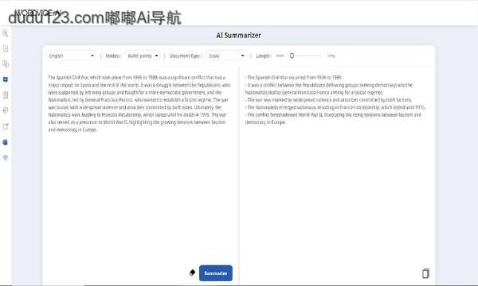The width and height of the screenshot is (478, 286).
Task: Open the magnifier document icon atop the sidebar
Action: (x=6, y=33)
